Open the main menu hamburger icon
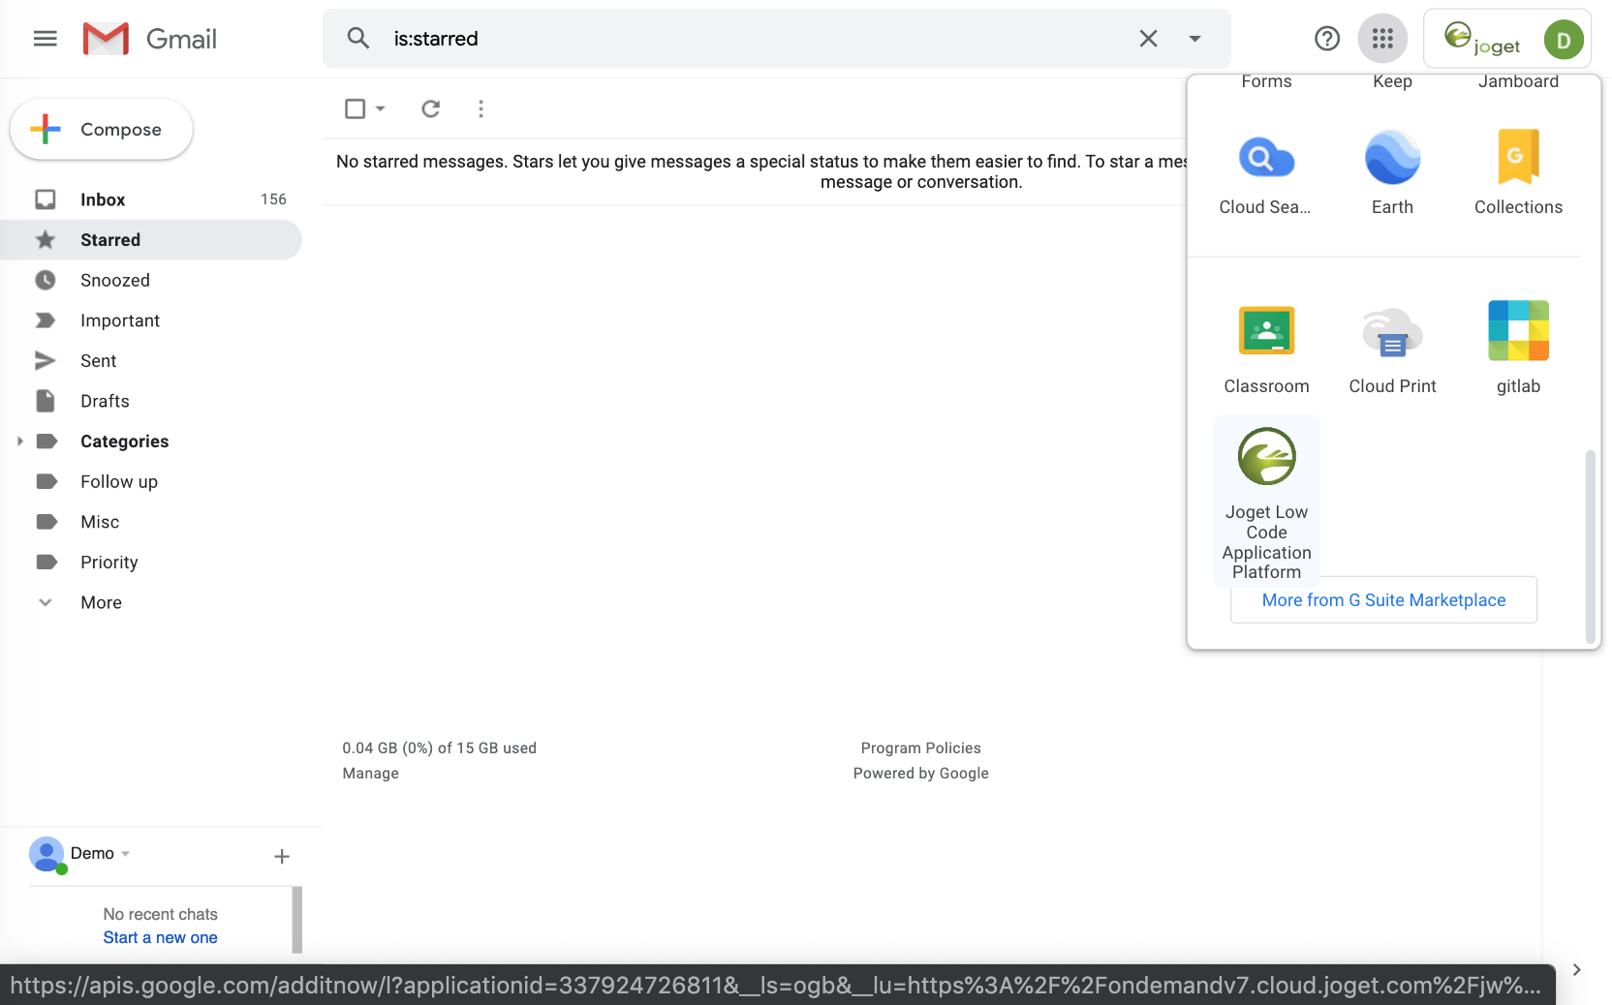This screenshot has height=1005, width=1612. pyautogui.click(x=46, y=39)
